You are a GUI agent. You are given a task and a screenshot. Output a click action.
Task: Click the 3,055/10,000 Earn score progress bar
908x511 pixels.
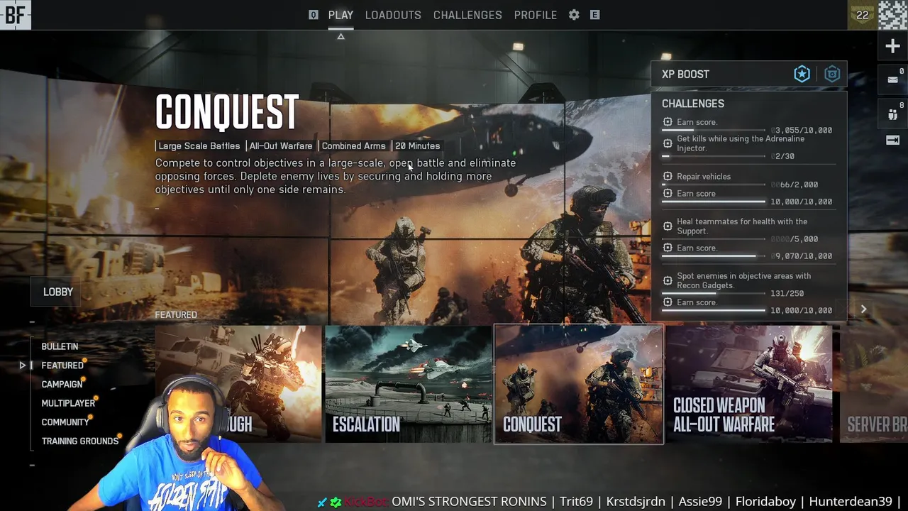pos(713,131)
